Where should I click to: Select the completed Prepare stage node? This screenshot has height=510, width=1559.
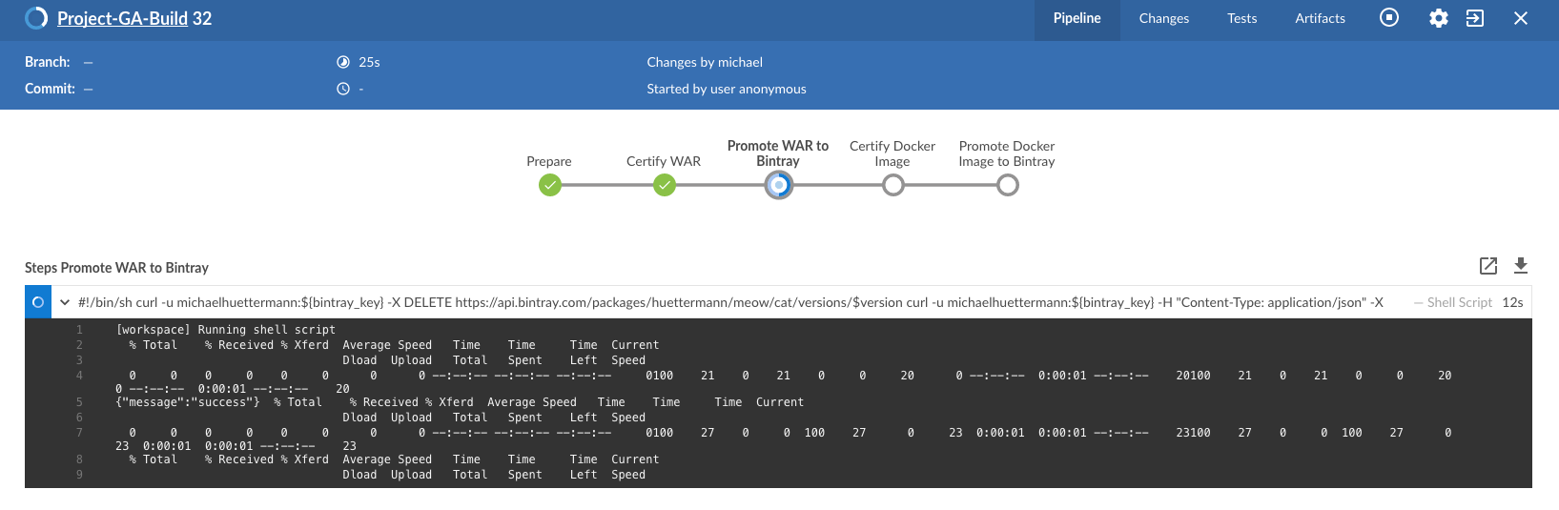pos(549,185)
